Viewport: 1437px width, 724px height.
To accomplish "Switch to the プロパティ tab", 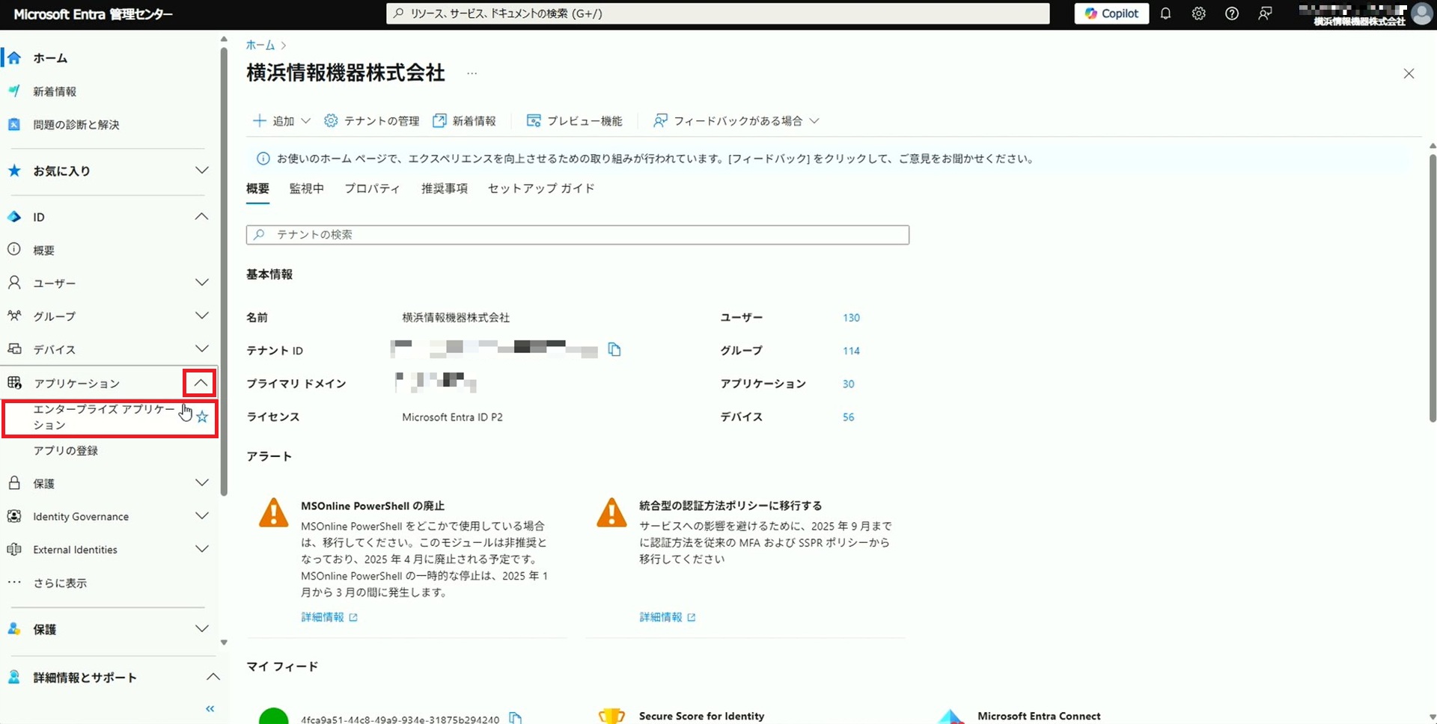I will tap(372, 188).
